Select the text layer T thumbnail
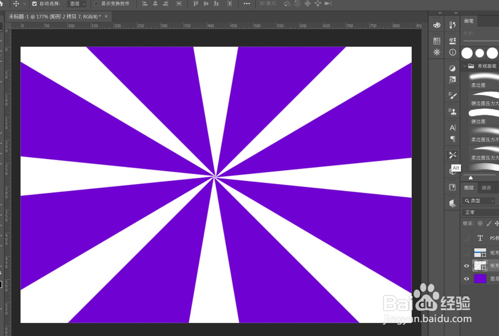This screenshot has height=336, width=499. [x=480, y=238]
